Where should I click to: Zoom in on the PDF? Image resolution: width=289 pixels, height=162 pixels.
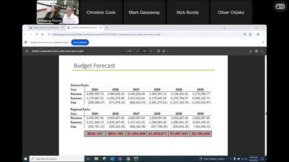(151, 51)
